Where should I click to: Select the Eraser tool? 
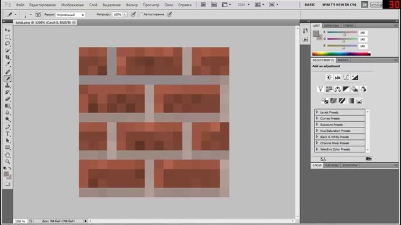tap(8, 99)
